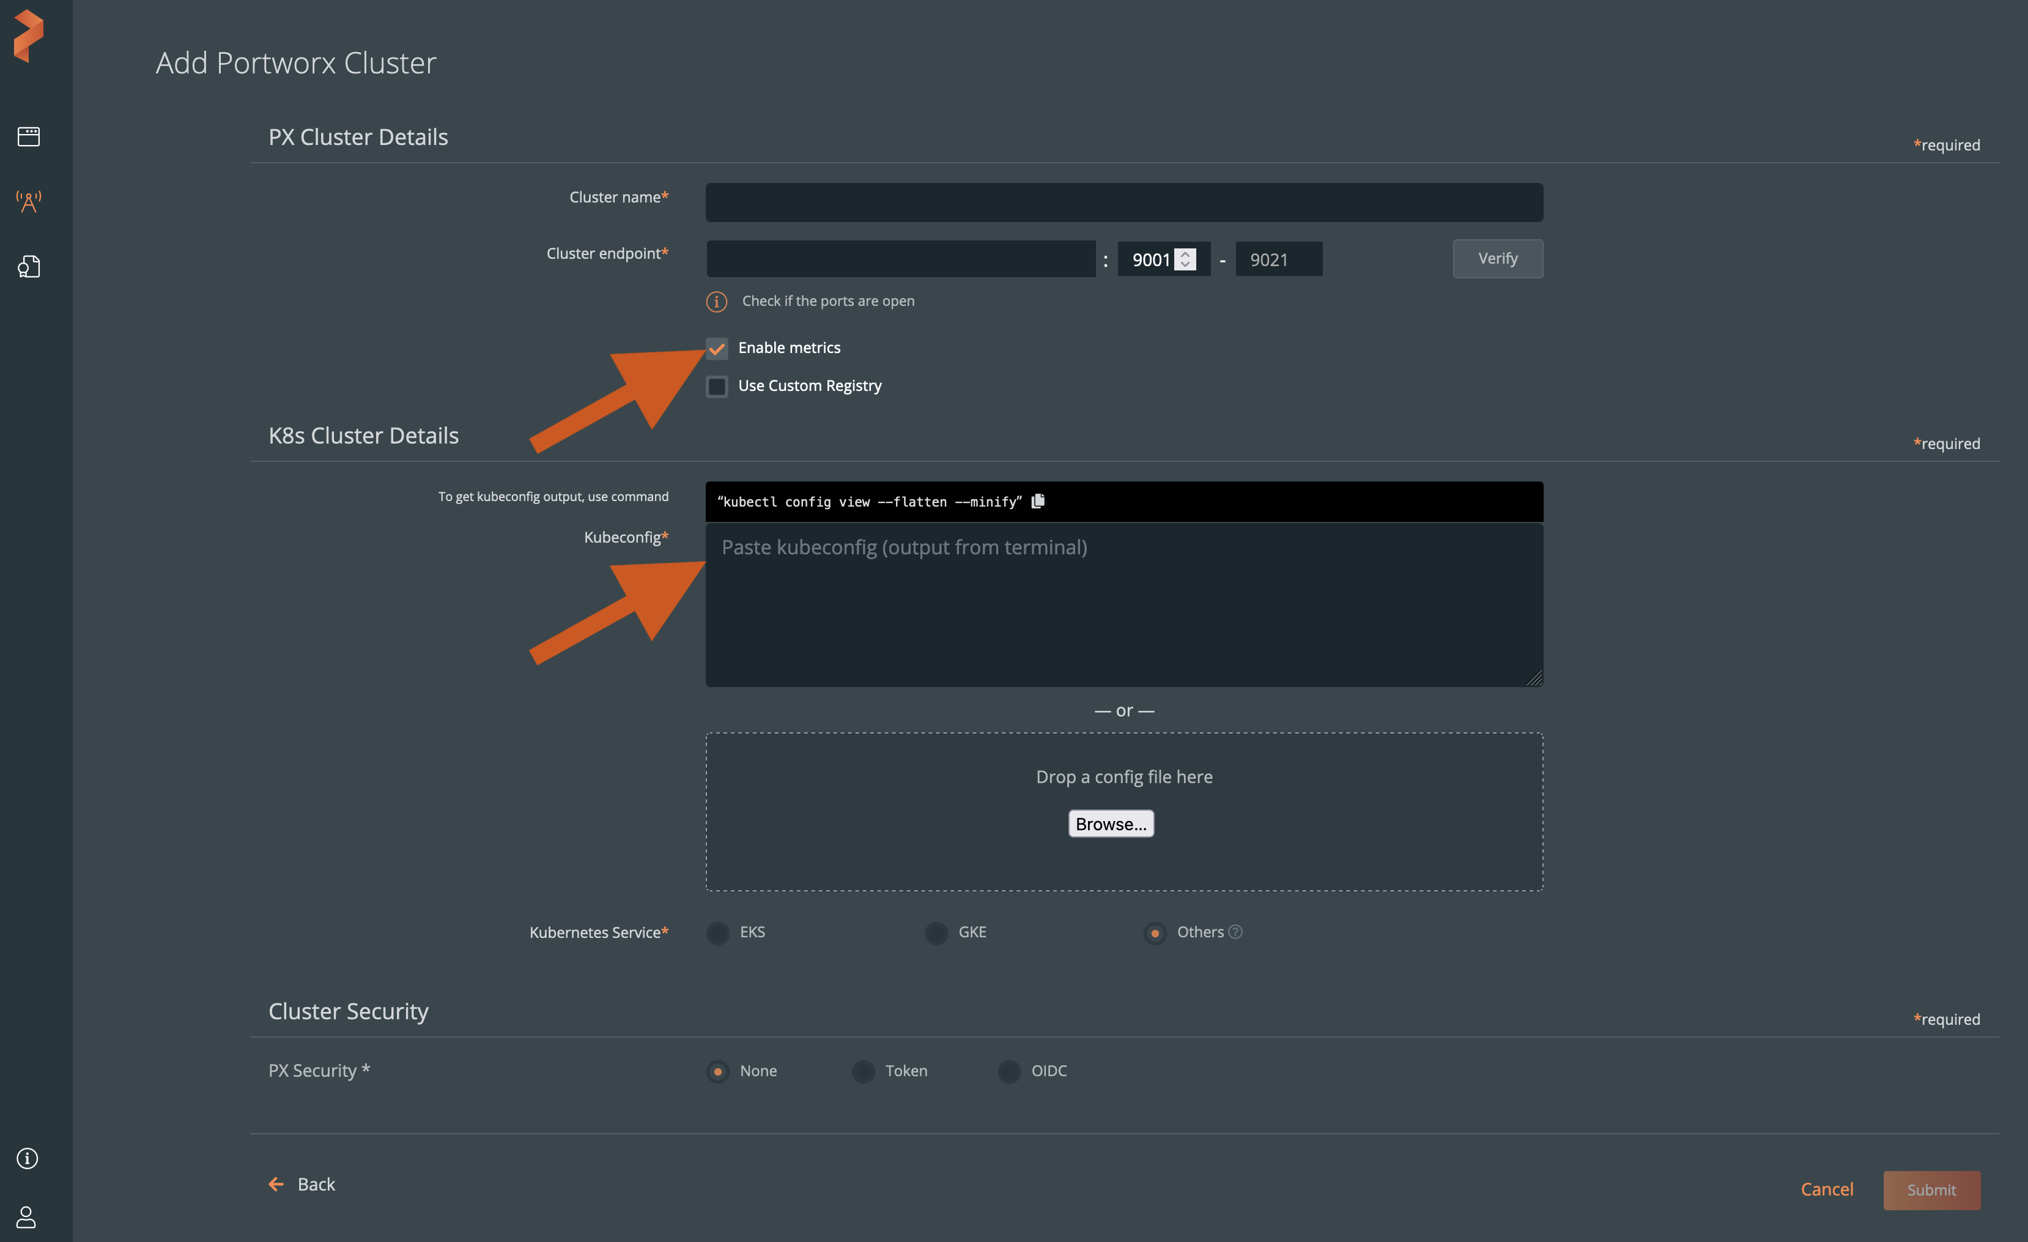
Task: Click into the Cluster name field
Action: 1123,203
